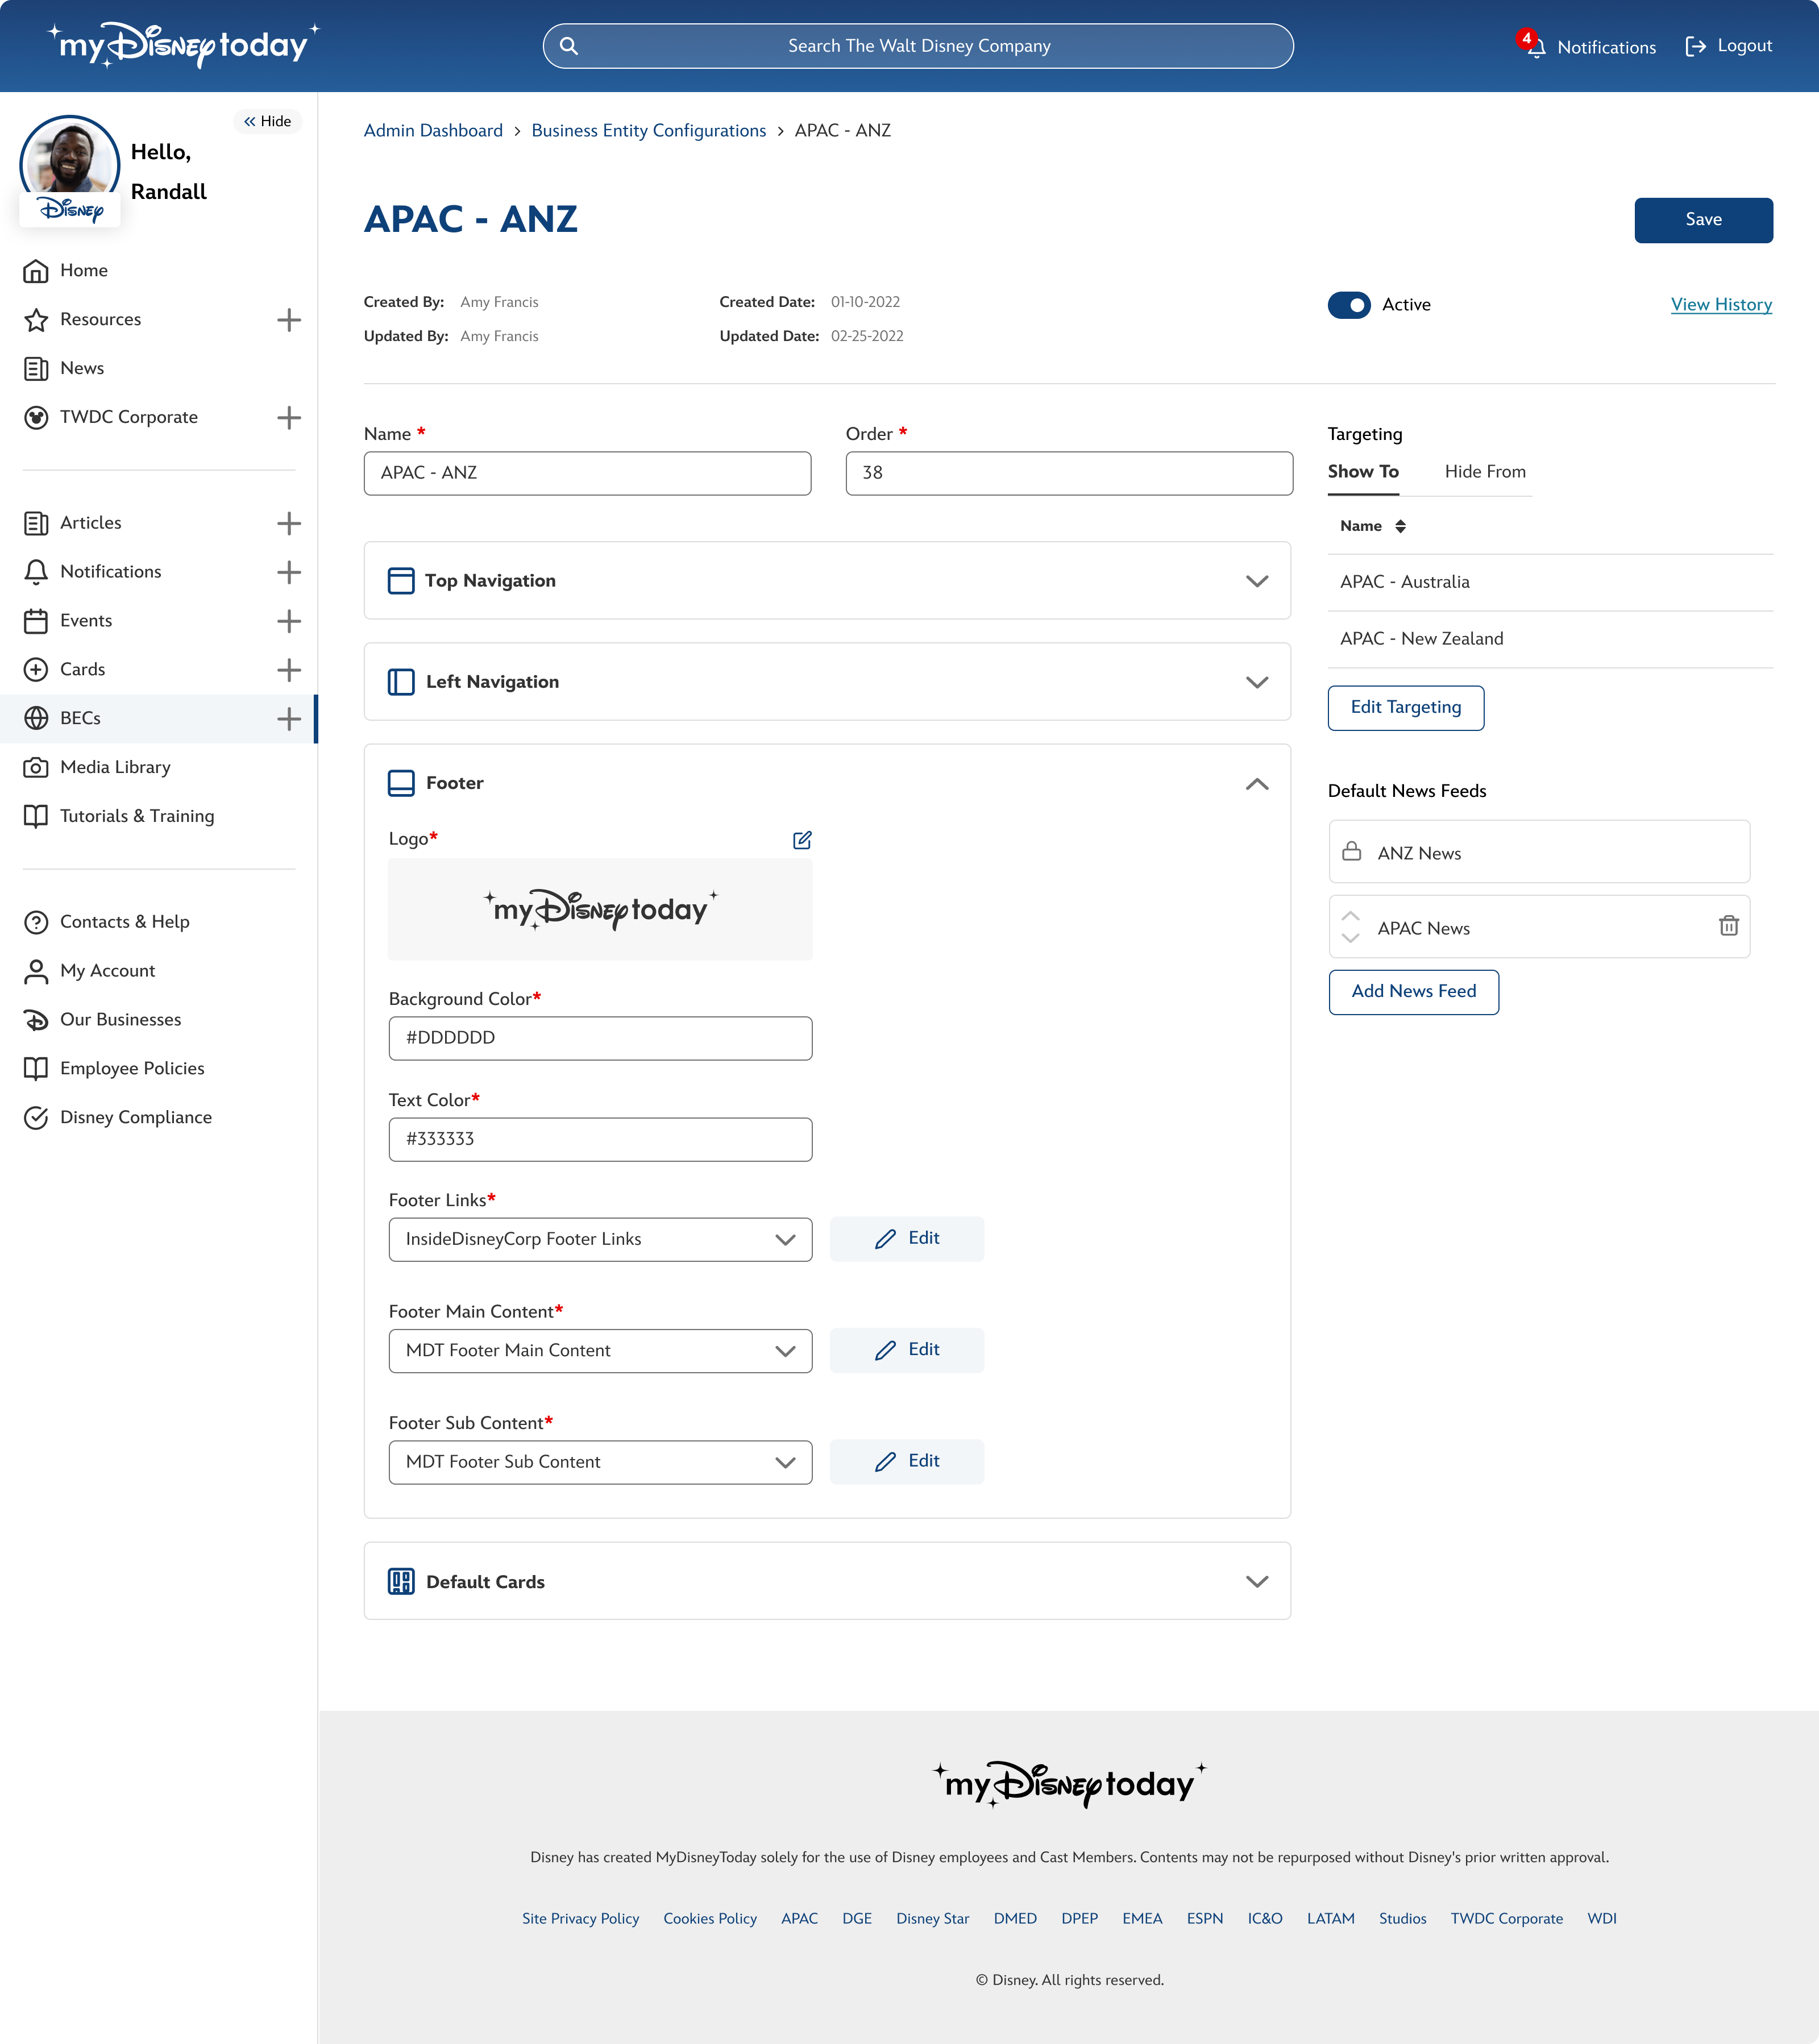1819x2044 pixels.
Task: Open the View History link
Action: point(1720,305)
